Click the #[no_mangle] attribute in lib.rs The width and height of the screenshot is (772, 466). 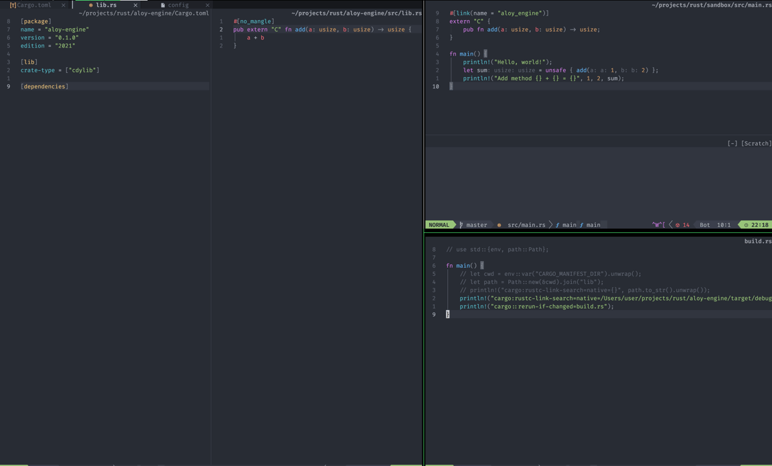coord(254,21)
